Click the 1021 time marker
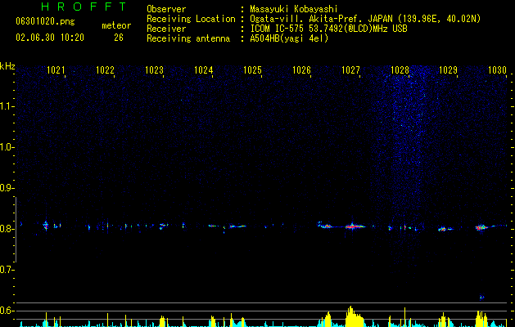The image size is (515, 327). click(x=56, y=70)
